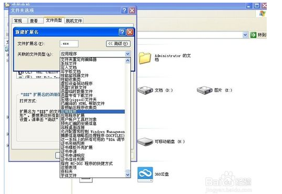Screen dimensions: 282x194
Task: Open the 360云盘 cloud icon
Action: coord(145,175)
